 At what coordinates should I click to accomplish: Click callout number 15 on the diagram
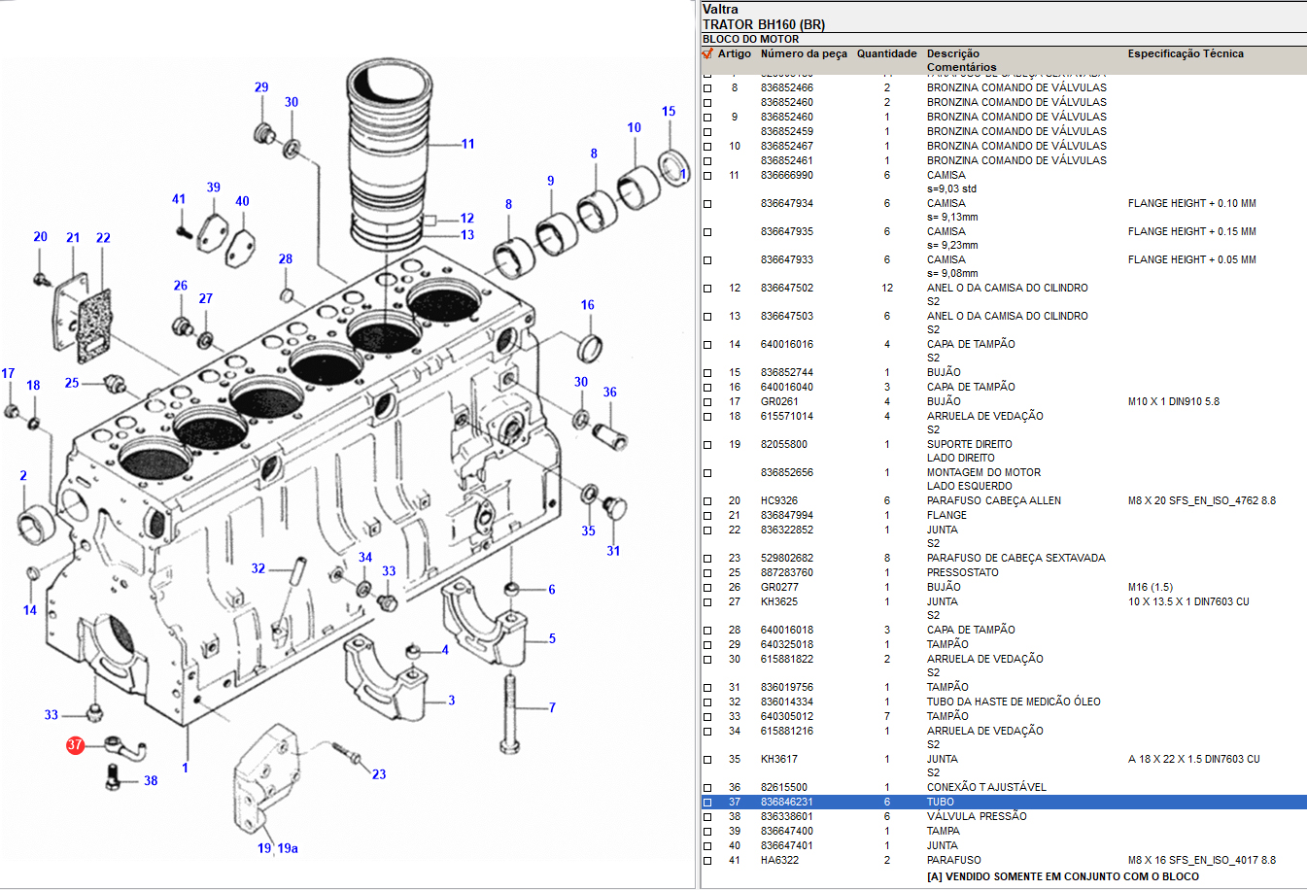[x=669, y=112]
